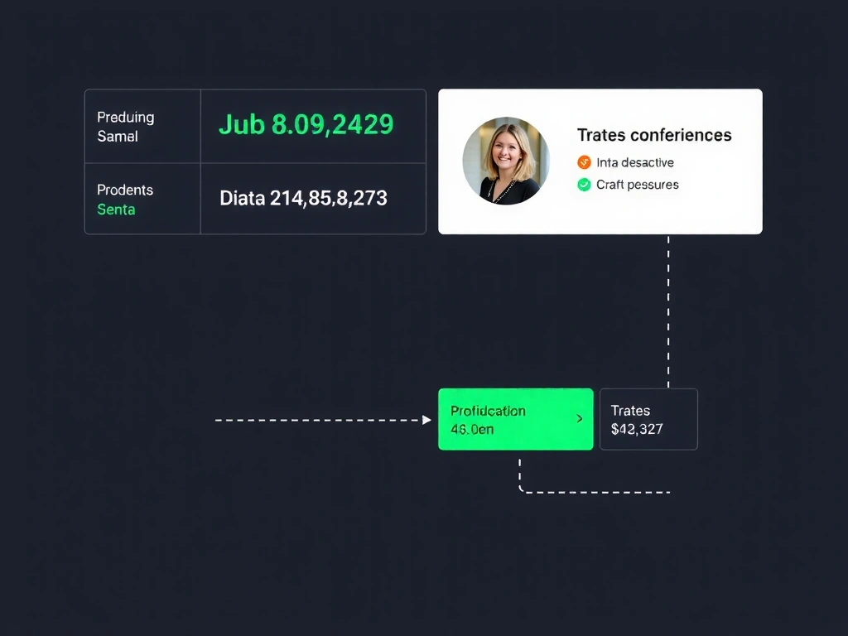848x636 pixels.
Task: Select the Trates conferiences heading
Action: (653, 135)
